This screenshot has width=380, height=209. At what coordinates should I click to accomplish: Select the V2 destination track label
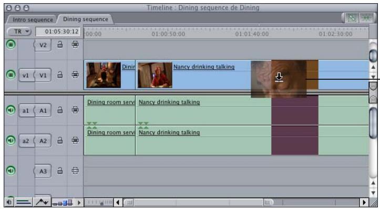click(43, 45)
